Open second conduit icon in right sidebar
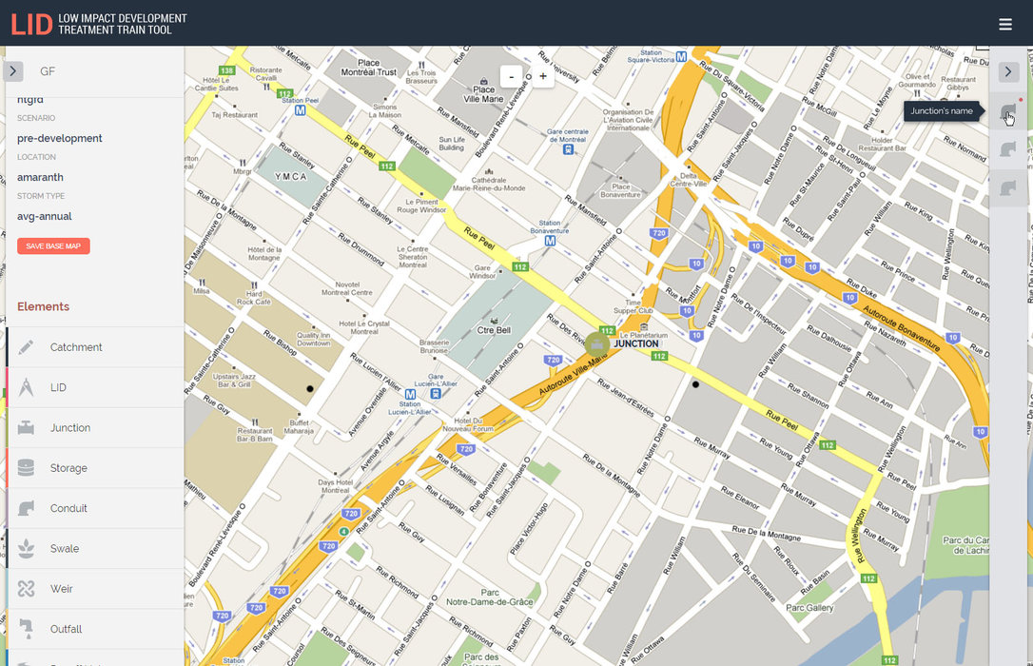 [1008, 149]
